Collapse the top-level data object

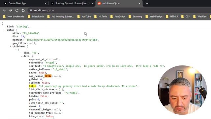[x=5, y=30]
